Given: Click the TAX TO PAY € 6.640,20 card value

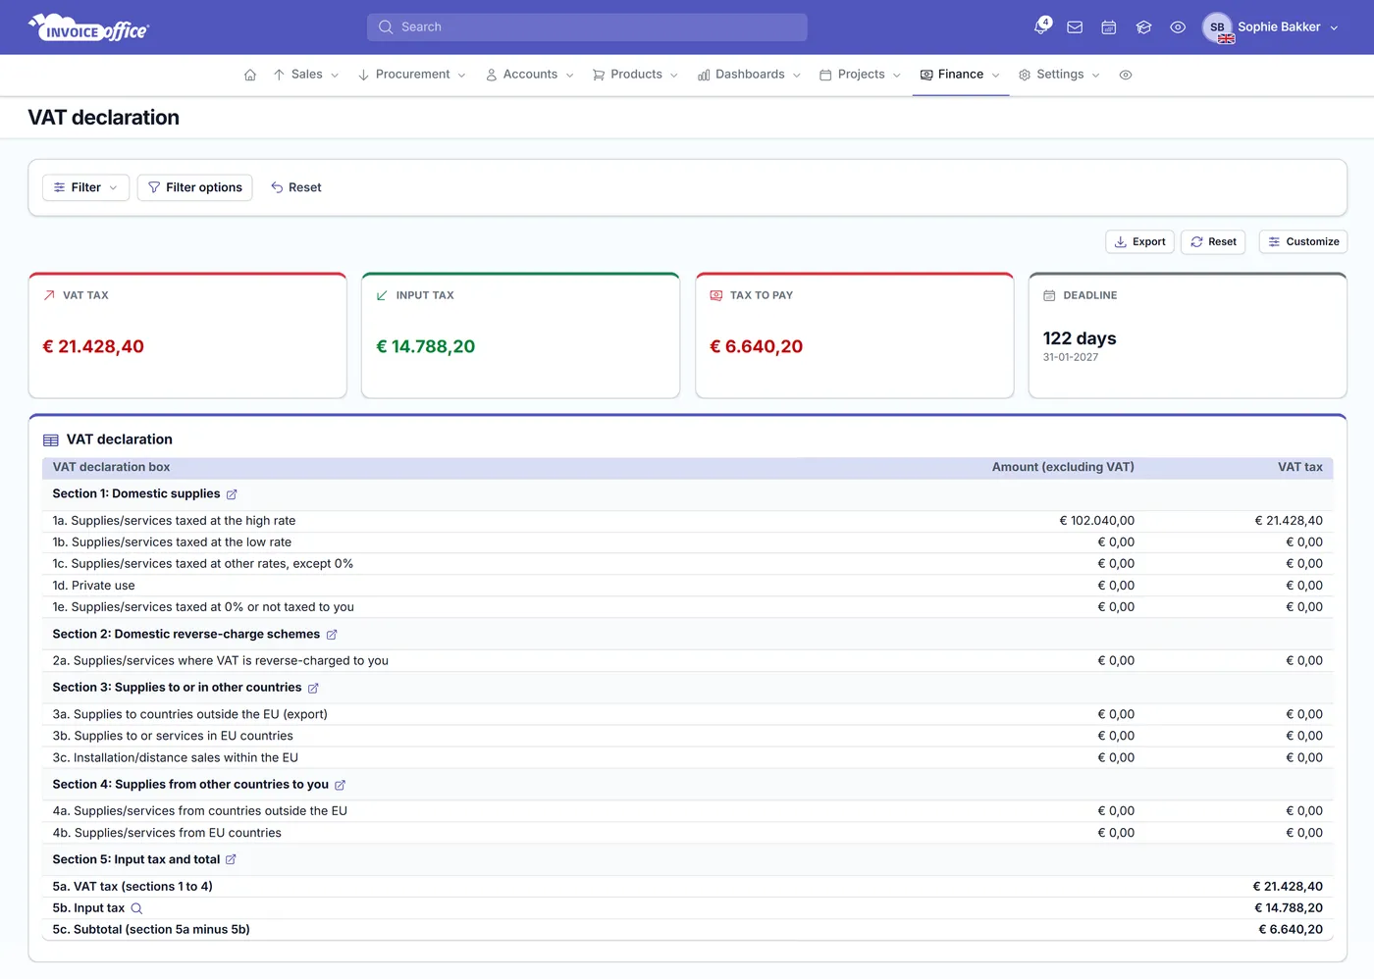Looking at the screenshot, I should [x=757, y=346].
